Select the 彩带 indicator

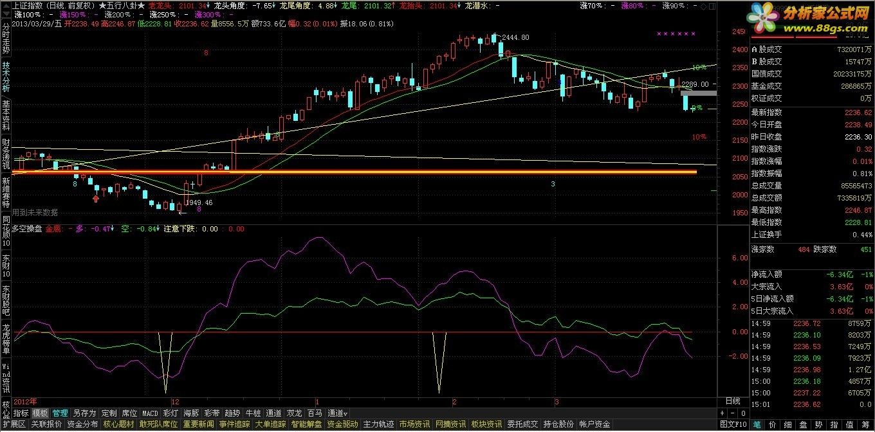coord(212,413)
